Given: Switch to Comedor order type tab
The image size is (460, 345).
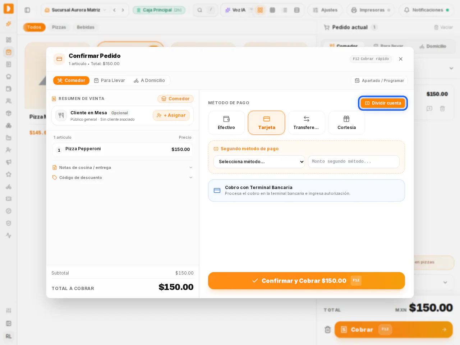Looking at the screenshot, I should tap(71, 80).
